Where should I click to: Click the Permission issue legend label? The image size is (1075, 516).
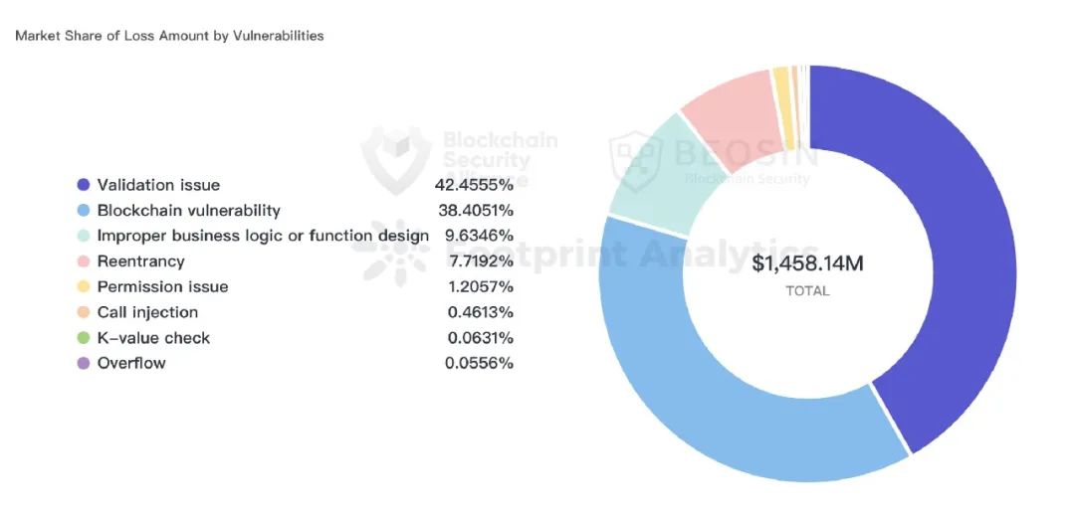tap(162, 286)
